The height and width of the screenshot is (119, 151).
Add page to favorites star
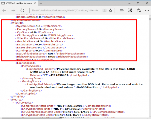coord(110,10)
